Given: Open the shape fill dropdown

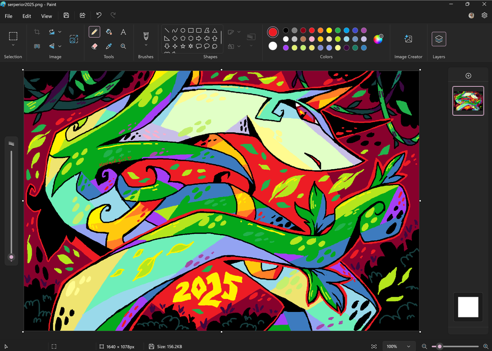Looking at the screenshot, I should coord(239,46).
